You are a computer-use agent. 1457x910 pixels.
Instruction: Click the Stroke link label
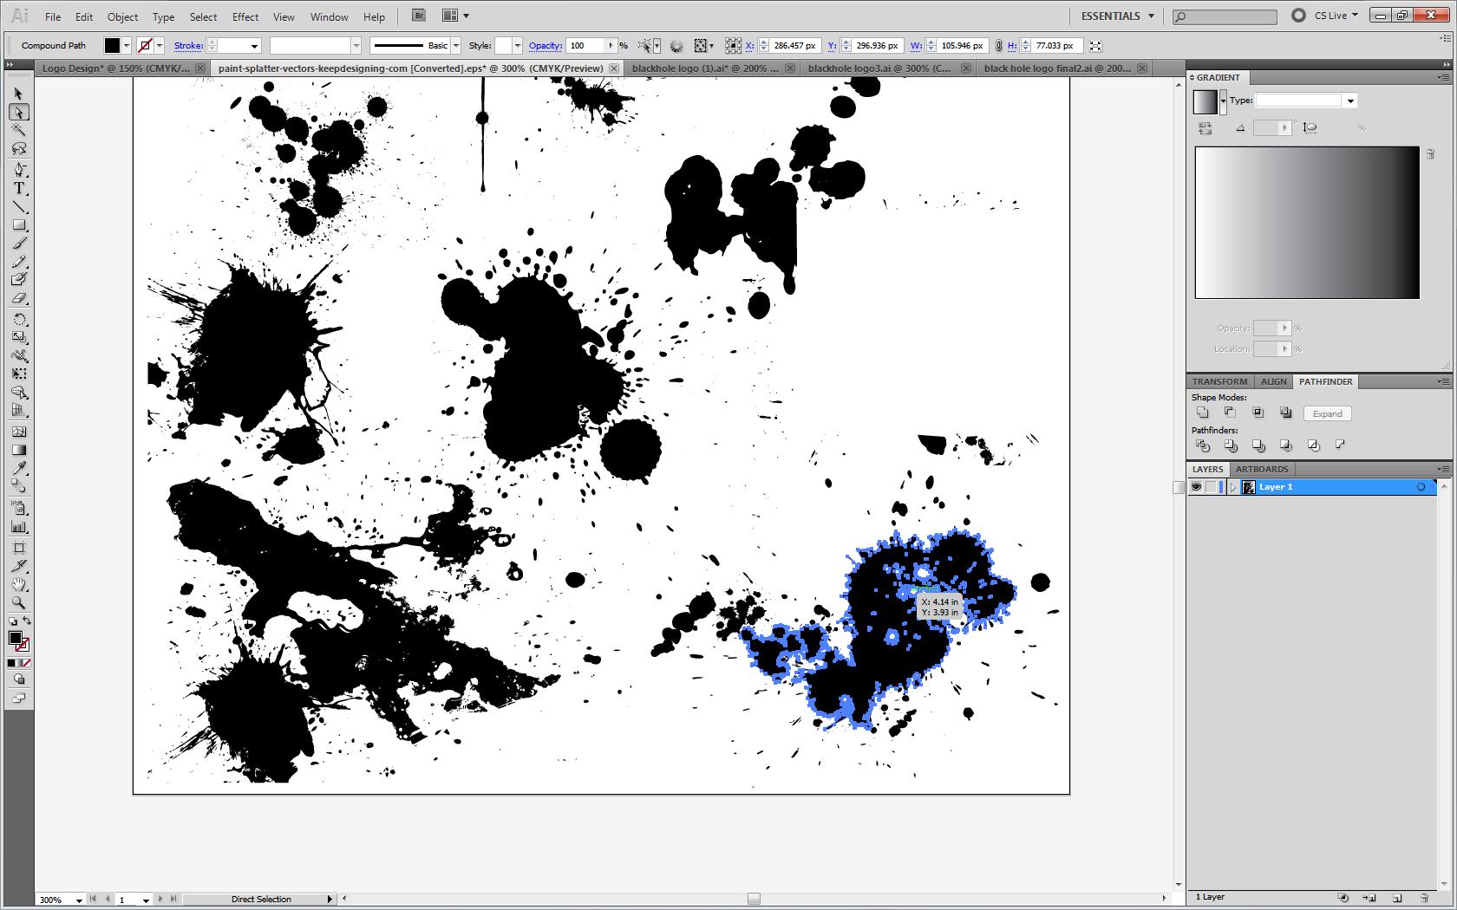[188, 46]
